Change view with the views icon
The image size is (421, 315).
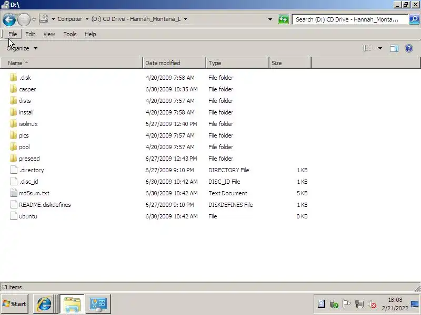tap(367, 48)
